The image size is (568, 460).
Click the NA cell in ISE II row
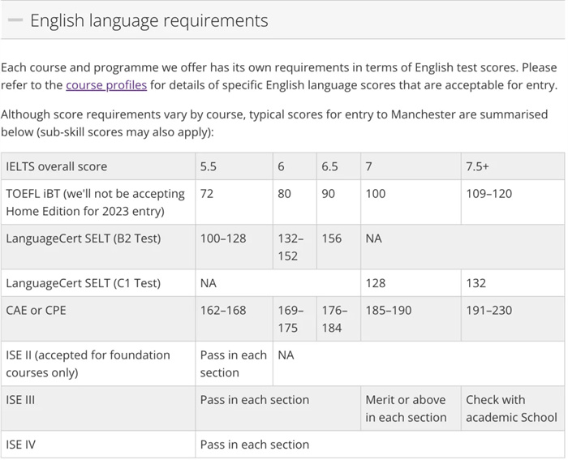point(419,363)
